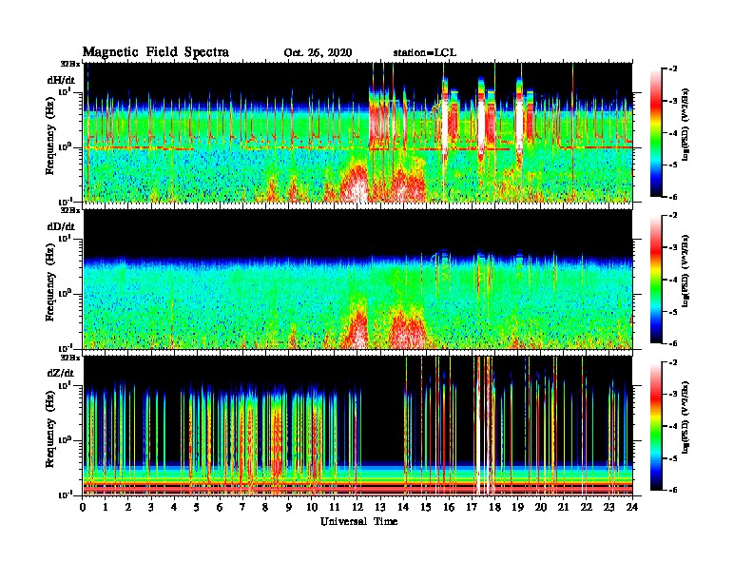753x582 pixels.
Task: Click hour "17" on the time axis
Action: tap(472, 507)
